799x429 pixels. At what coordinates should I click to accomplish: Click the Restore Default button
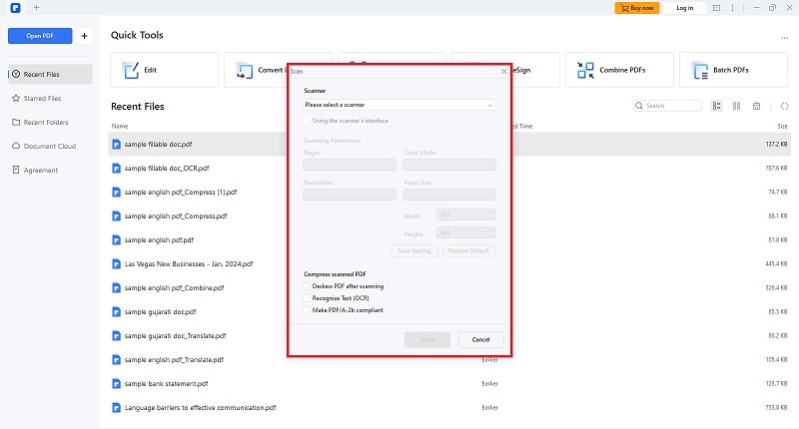pyautogui.click(x=468, y=250)
